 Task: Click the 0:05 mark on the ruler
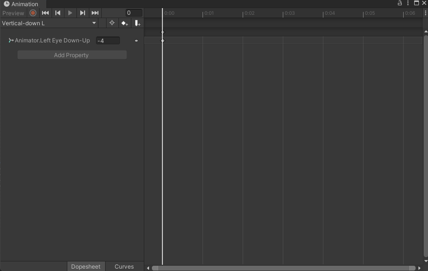click(x=370, y=13)
